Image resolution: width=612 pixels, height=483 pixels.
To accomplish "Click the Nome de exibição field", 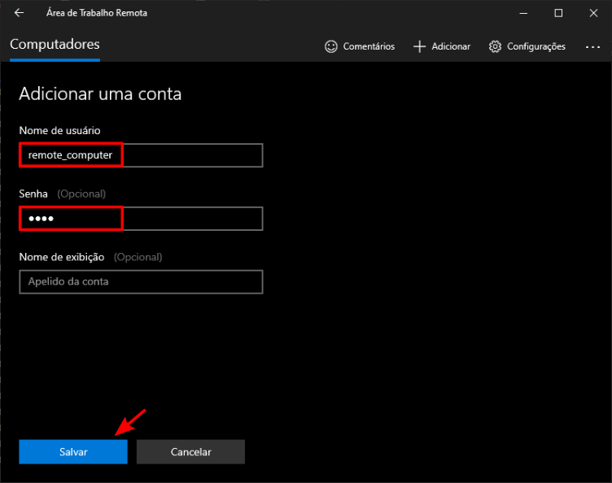I will [x=141, y=281].
